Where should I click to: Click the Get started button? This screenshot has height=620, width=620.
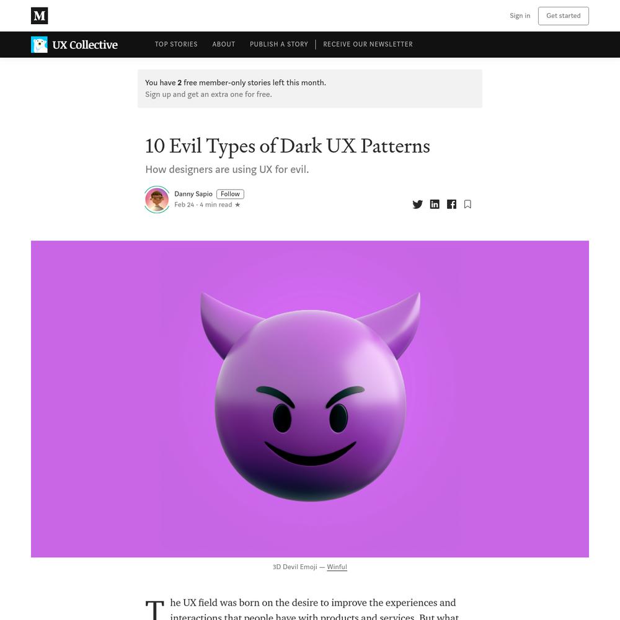pyautogui.click(x=563, y=16)
